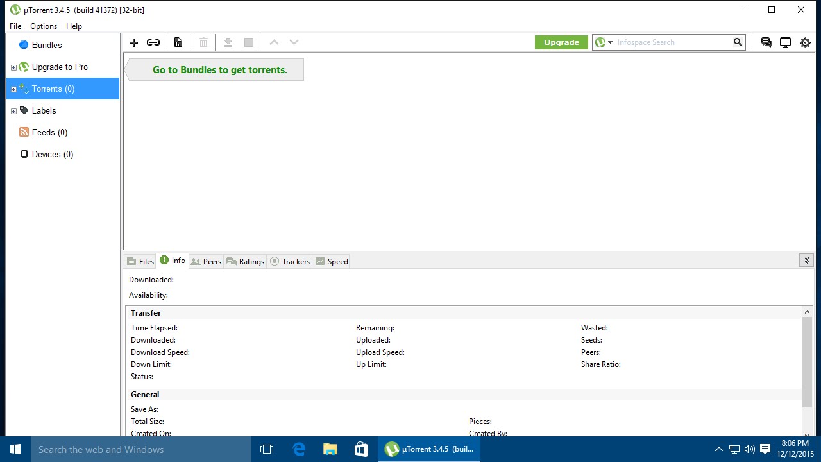This screenshot has width=821, height=462.
Task: Open Preferences gear icon
Action: (806, 42)
